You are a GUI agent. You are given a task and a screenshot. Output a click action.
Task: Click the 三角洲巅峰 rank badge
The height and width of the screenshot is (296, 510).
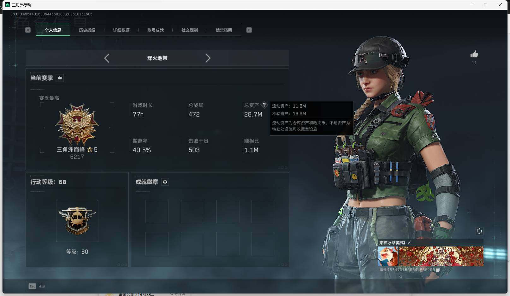point(77,125)
